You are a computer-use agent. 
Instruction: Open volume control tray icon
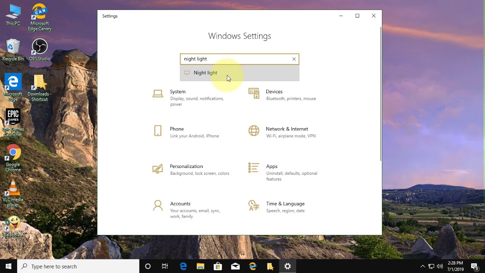coord(440,266)
